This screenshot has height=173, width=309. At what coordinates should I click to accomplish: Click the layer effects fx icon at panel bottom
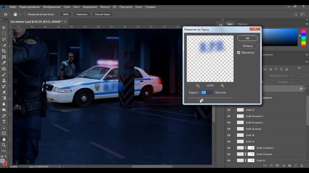coord(271,165)
